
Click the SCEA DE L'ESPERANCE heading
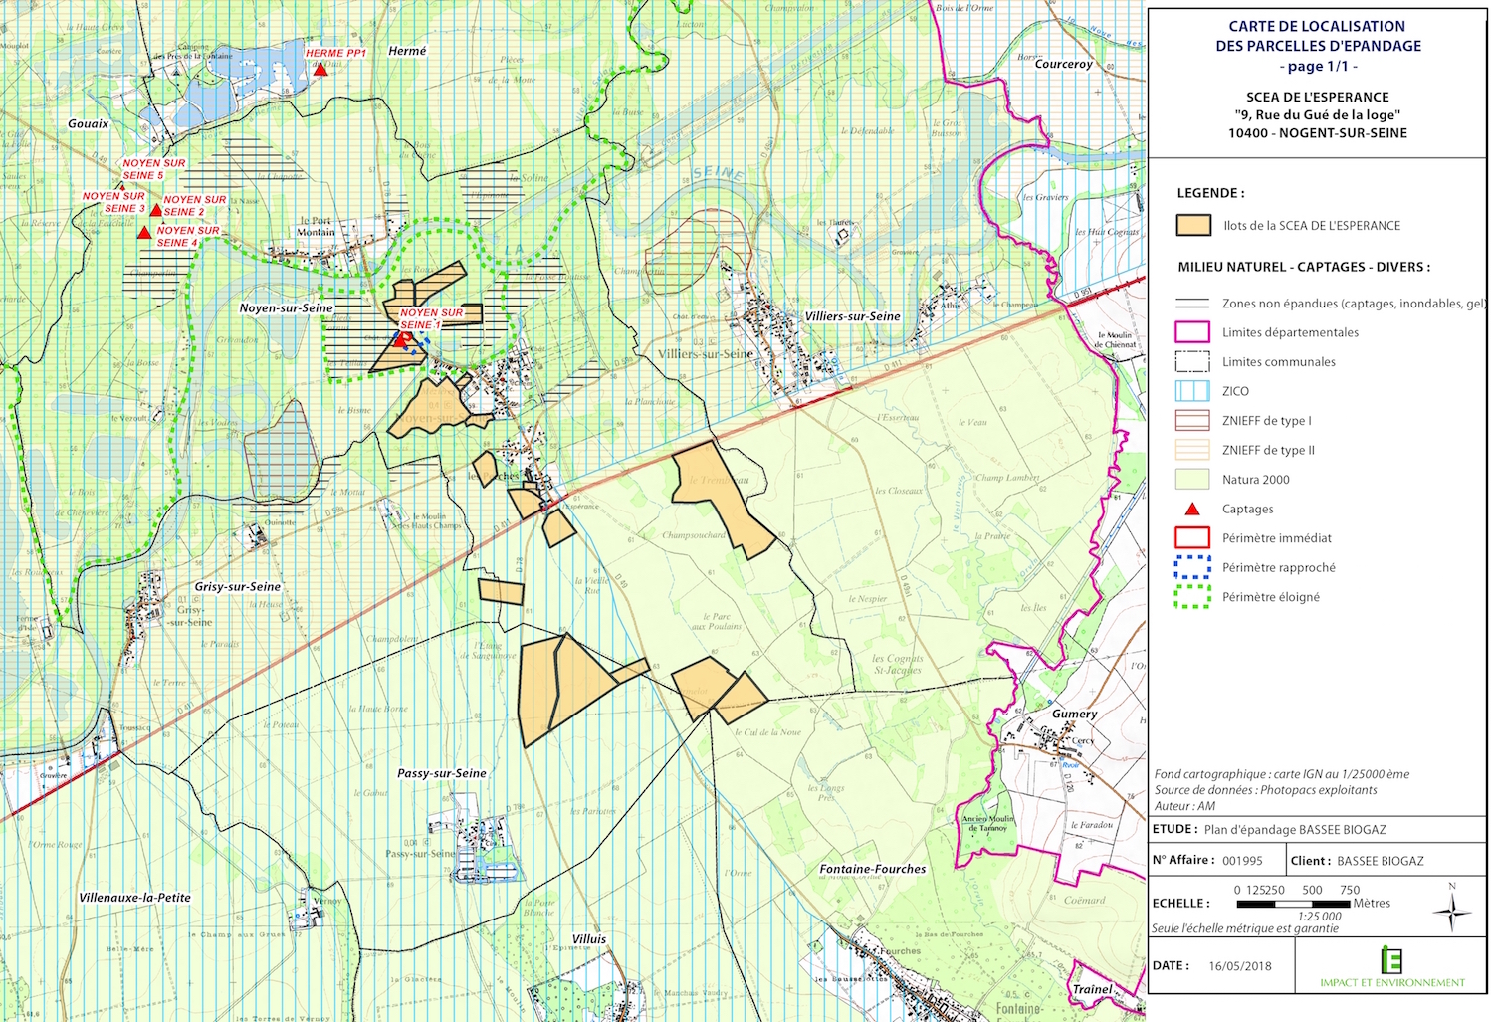pos(1317,97)
